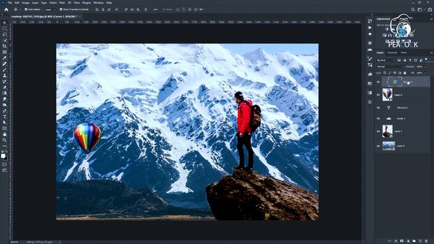Select the Move tool
434x244 pixels.
pyautogui.click(x=5, y=22)
